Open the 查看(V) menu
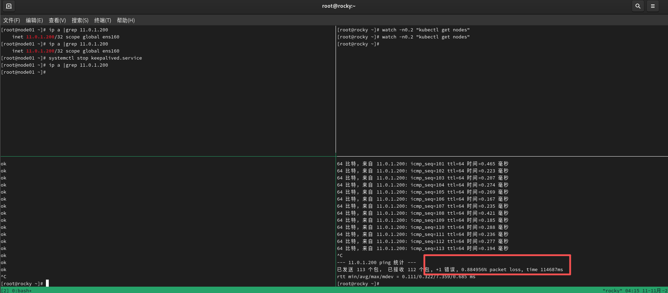The width and height of the screenshot is (668, 293). click(x=57, y=20)
